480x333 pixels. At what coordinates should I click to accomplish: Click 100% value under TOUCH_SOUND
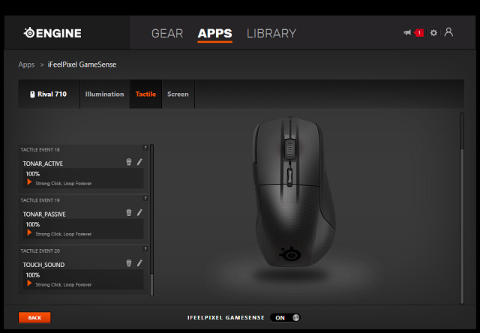(x=33, y=274)
